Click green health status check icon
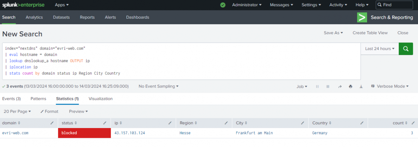418x147 pixels. point(223,5)
